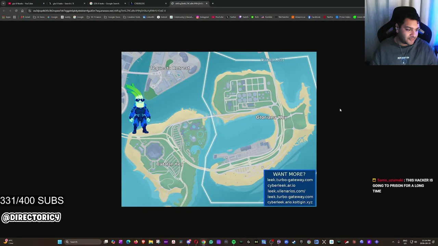Click the Catalan Key map label
This screenshot has height=246, width=438.
(170, 164)
